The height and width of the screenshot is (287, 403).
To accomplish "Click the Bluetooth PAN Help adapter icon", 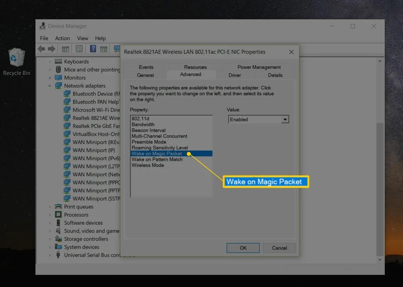I will [67, 102].
